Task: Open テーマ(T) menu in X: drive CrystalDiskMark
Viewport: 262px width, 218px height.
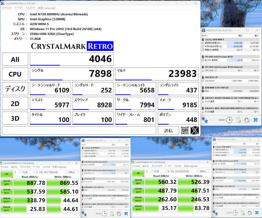Action: (168, 166)
